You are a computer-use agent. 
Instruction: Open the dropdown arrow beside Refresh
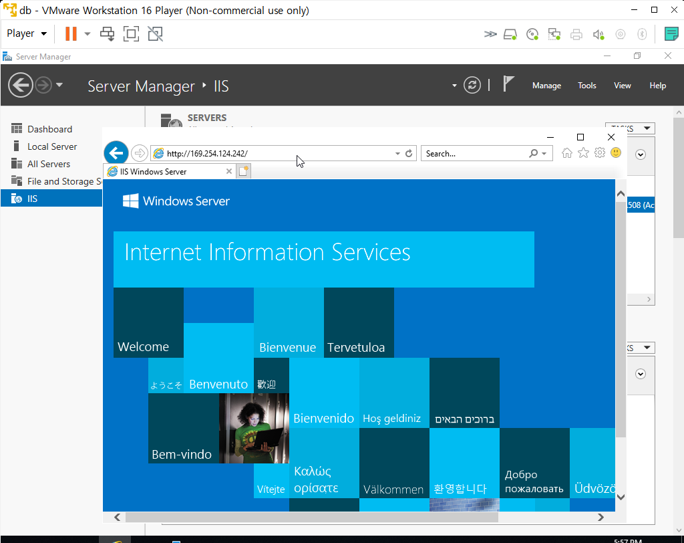(454, 86)
